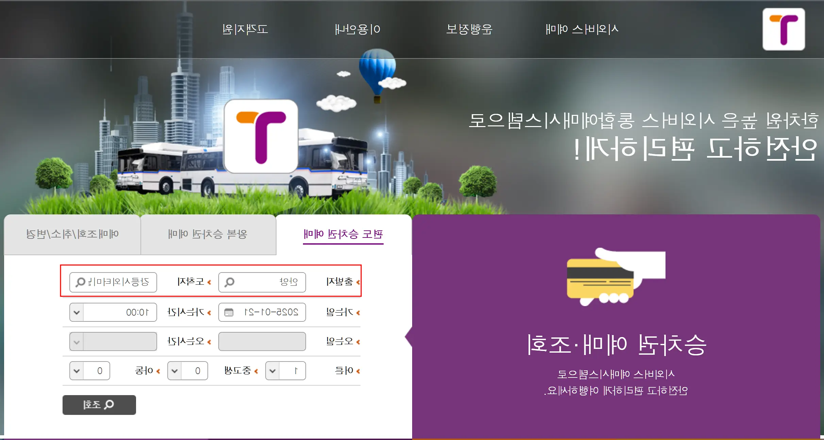Image resolution: width=824 pixels, height=440 pixels.
Task: Open the 시외버스 예매 menu
Action: click(x=582, y=29)
